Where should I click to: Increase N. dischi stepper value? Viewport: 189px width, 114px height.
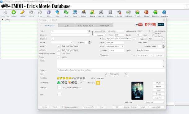click(89, 42)
